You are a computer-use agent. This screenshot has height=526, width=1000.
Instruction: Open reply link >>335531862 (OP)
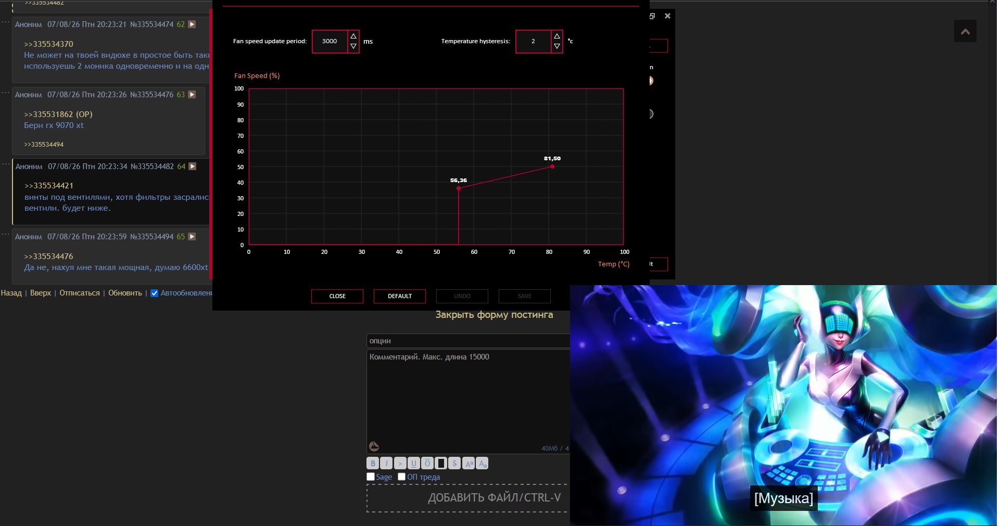[58, 114]
